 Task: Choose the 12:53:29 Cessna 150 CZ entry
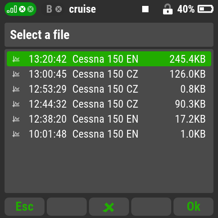coord(109,89)
